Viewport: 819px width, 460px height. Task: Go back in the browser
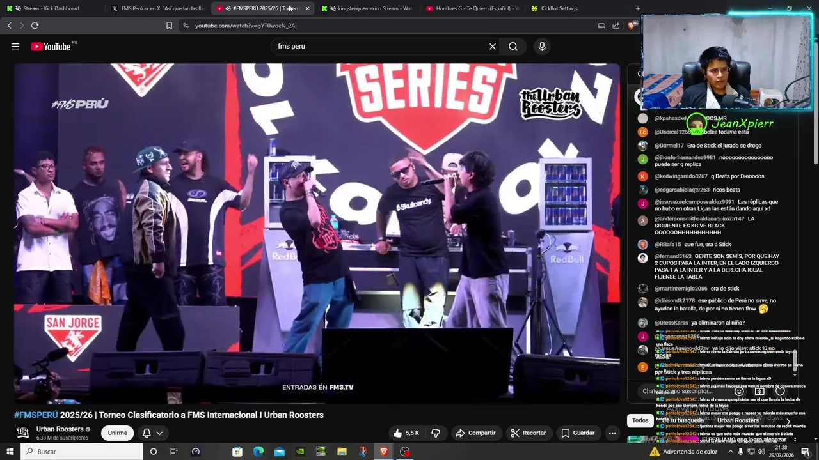pos(9,26)
